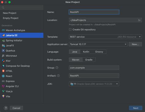The width and height of the screenshot is (145, 112).
Task: Click the green macOS zoom button
Action: 9,2
